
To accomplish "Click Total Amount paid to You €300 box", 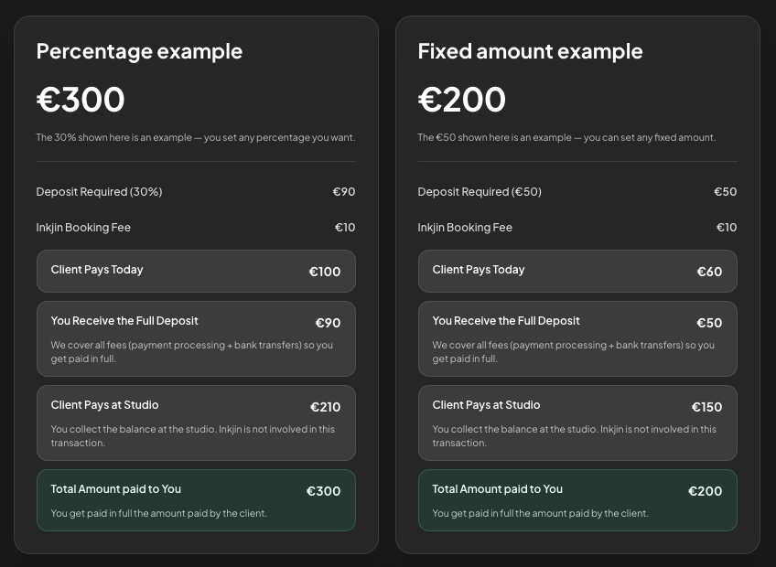I will pos(196,500).
